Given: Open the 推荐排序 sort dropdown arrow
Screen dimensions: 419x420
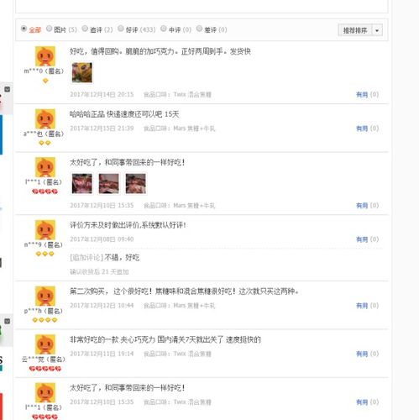Looking at the screenshot, I should [377, 30].
